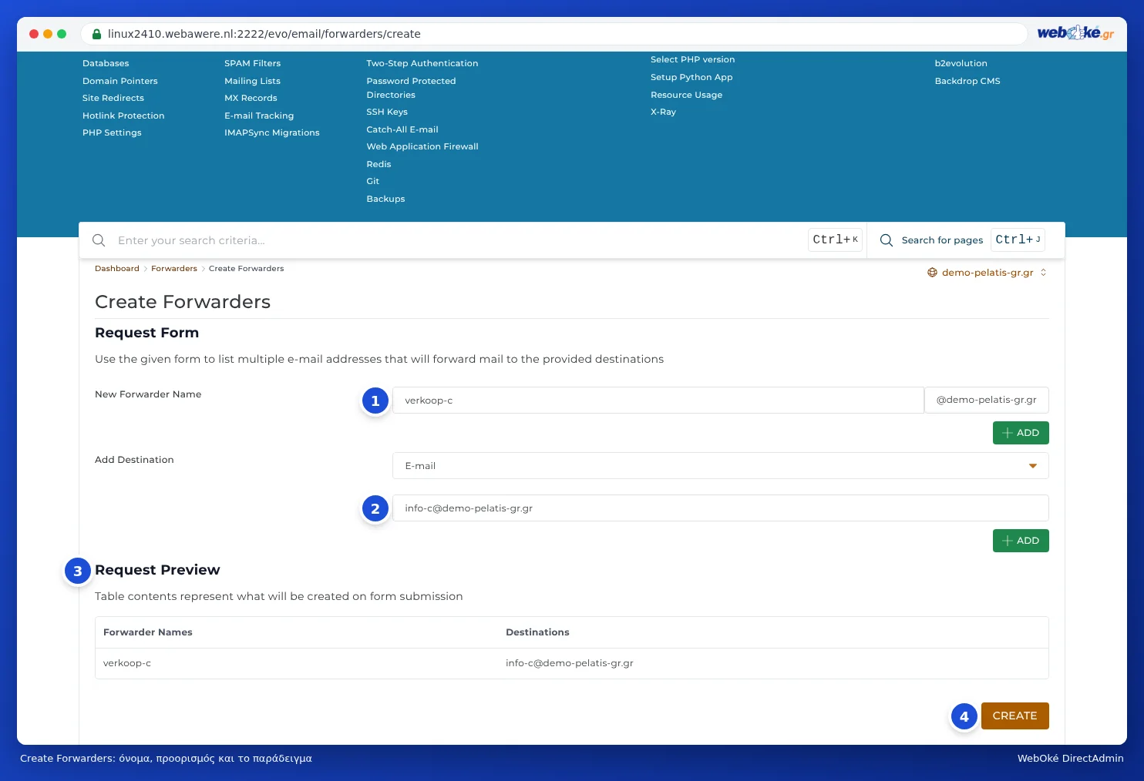
Task: Open Select PHP version
Action: 693,59
